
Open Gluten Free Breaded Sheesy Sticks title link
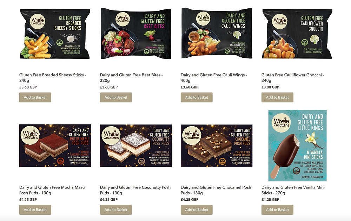[53, 78]
